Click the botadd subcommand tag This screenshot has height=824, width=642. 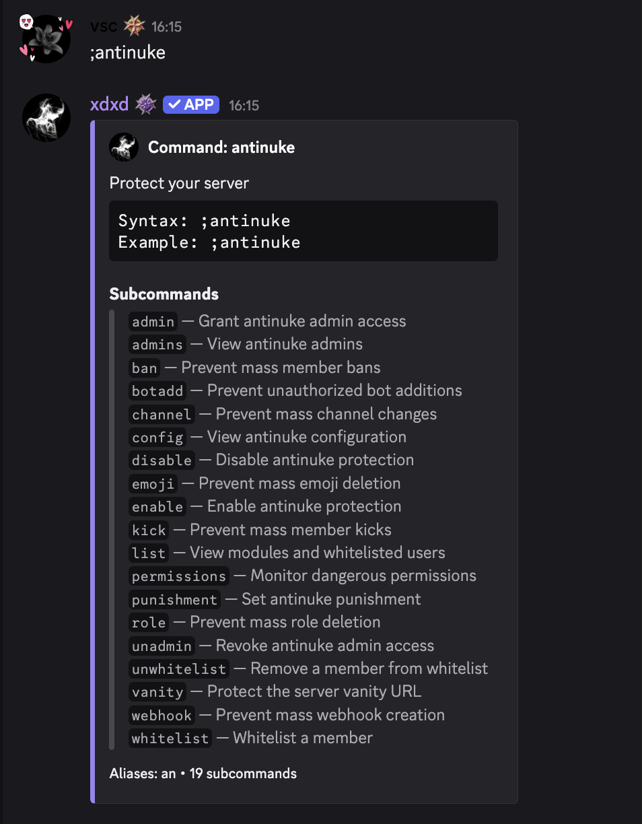[157, 391]
